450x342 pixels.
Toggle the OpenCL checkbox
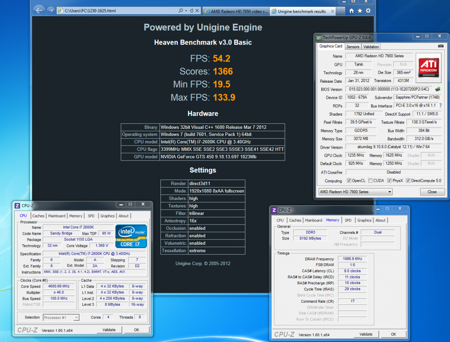point(349,181)
